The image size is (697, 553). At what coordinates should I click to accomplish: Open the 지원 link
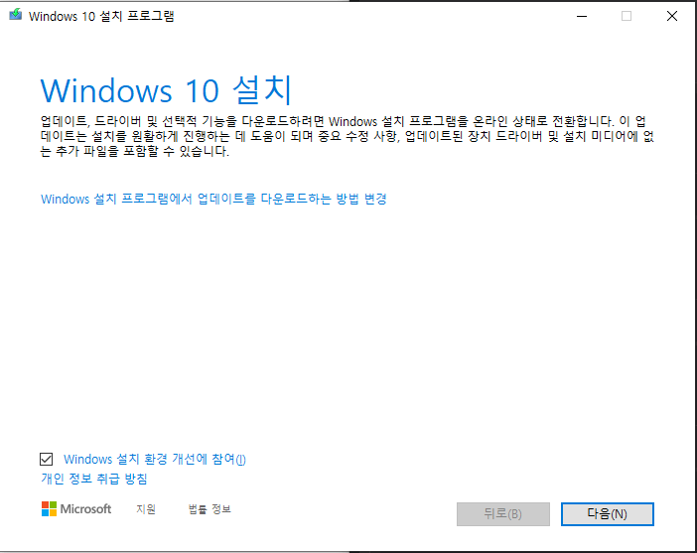146,509
